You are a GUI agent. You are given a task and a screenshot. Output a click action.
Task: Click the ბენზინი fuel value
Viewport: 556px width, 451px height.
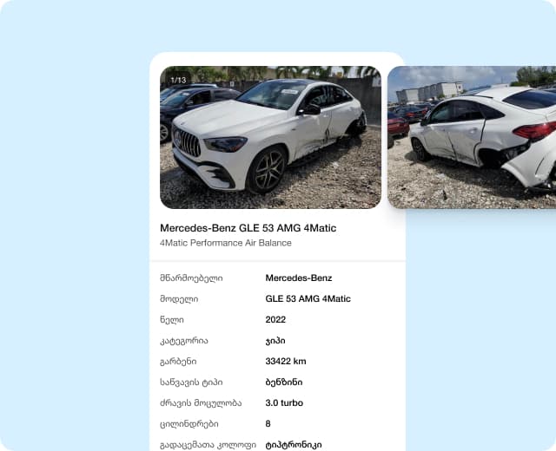(284, 382)
